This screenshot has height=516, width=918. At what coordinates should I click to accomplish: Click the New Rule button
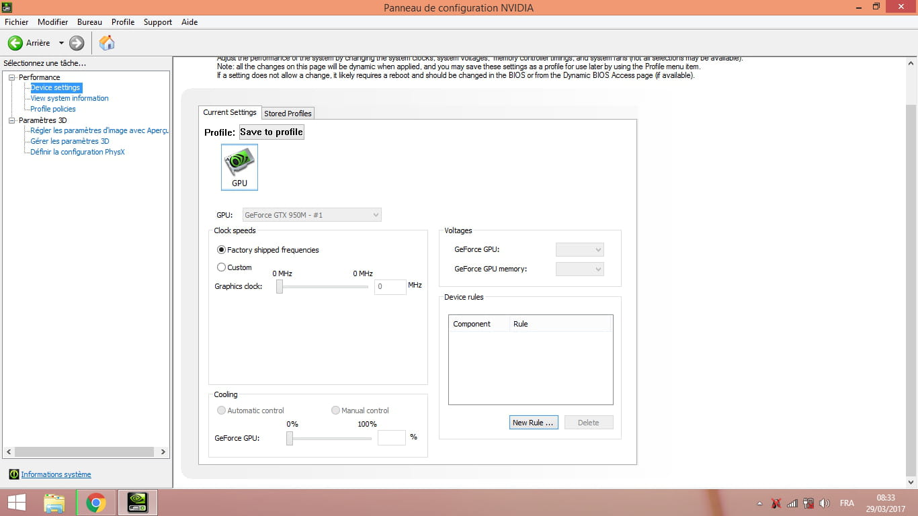(534, 423)
